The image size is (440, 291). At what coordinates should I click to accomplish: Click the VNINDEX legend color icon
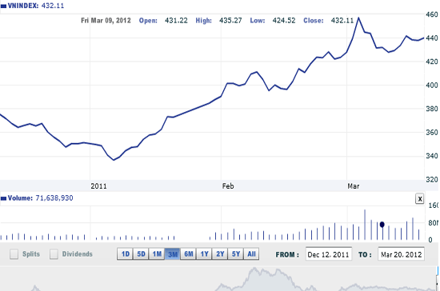(x=3, y=6)
